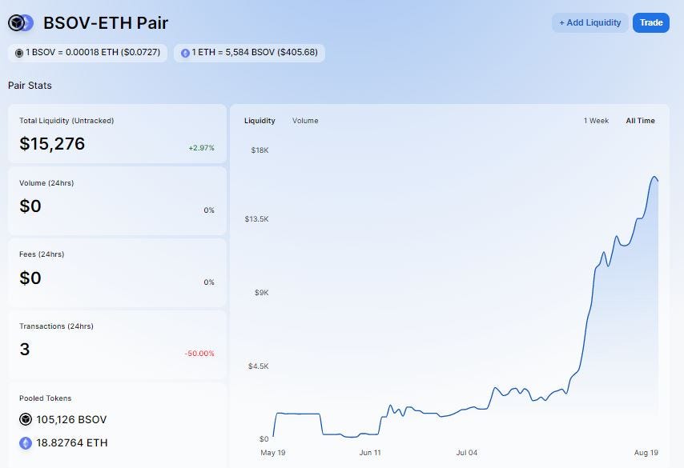Click the Total Liquidity (Untracked) label
This screenshot has height=468, width=684.
point(66,121)
